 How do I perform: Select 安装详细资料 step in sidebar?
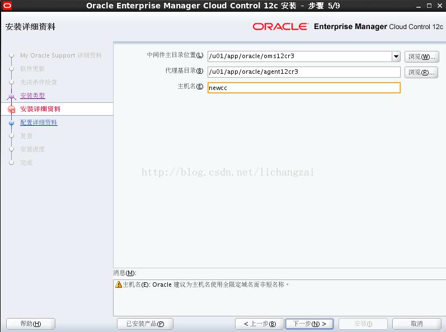40,109
